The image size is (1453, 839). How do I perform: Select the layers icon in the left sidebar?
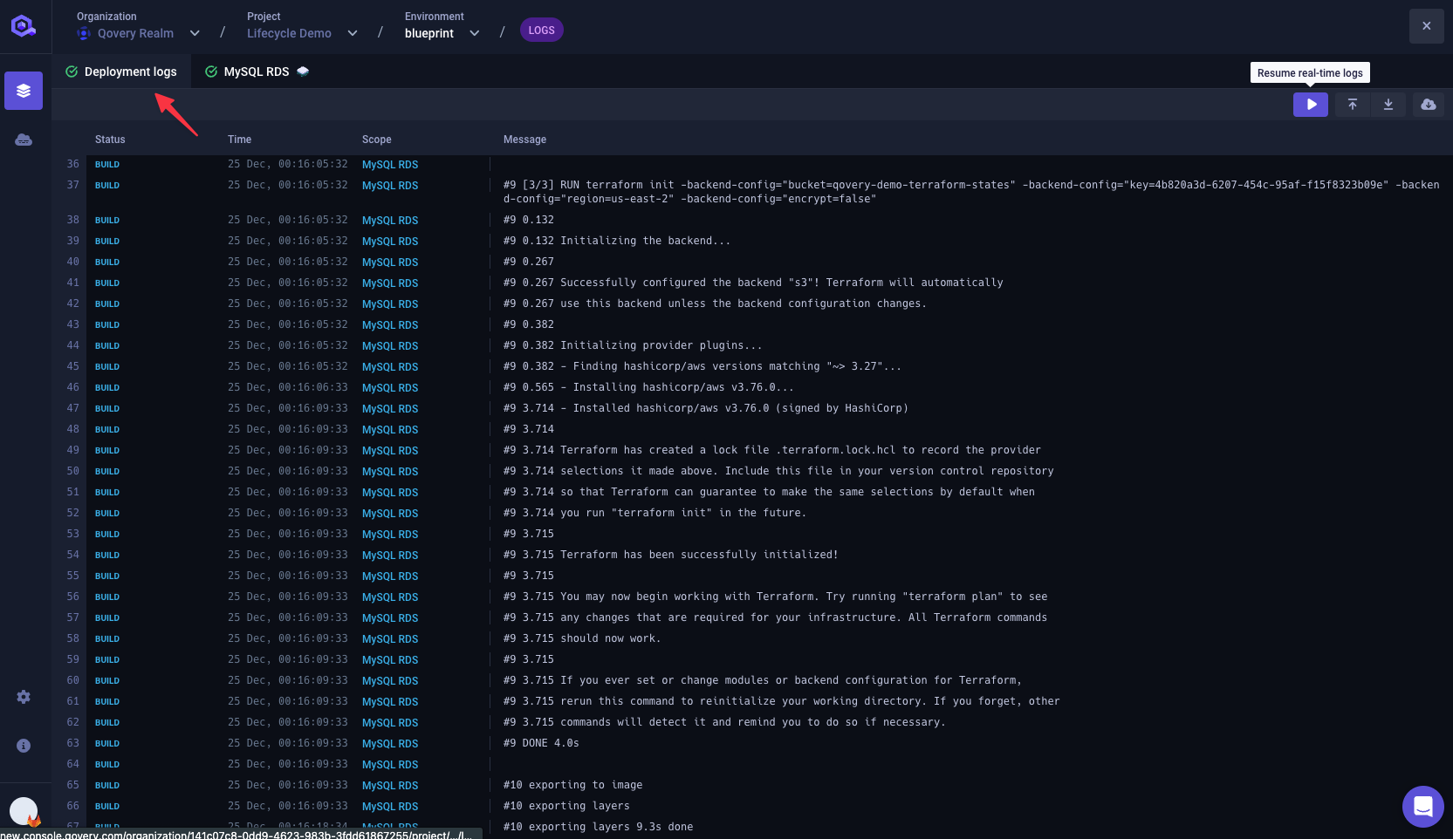tap(24, 91)
